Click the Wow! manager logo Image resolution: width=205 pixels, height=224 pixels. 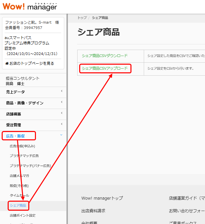pos(30,6)
